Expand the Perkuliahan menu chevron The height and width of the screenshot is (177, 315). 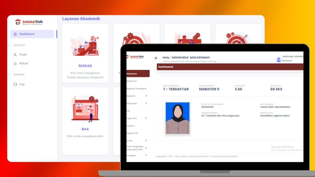point(146,103)
